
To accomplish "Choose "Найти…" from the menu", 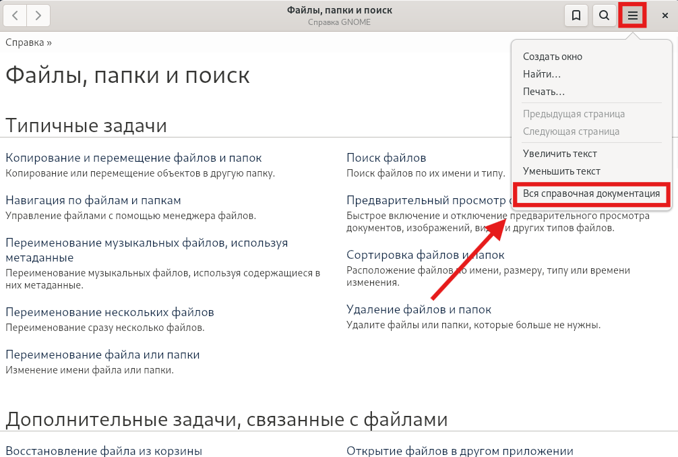I will click(x=542, y=74).
